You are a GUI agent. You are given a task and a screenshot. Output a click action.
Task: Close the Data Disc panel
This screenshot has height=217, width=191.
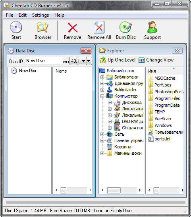coord(86,51)
